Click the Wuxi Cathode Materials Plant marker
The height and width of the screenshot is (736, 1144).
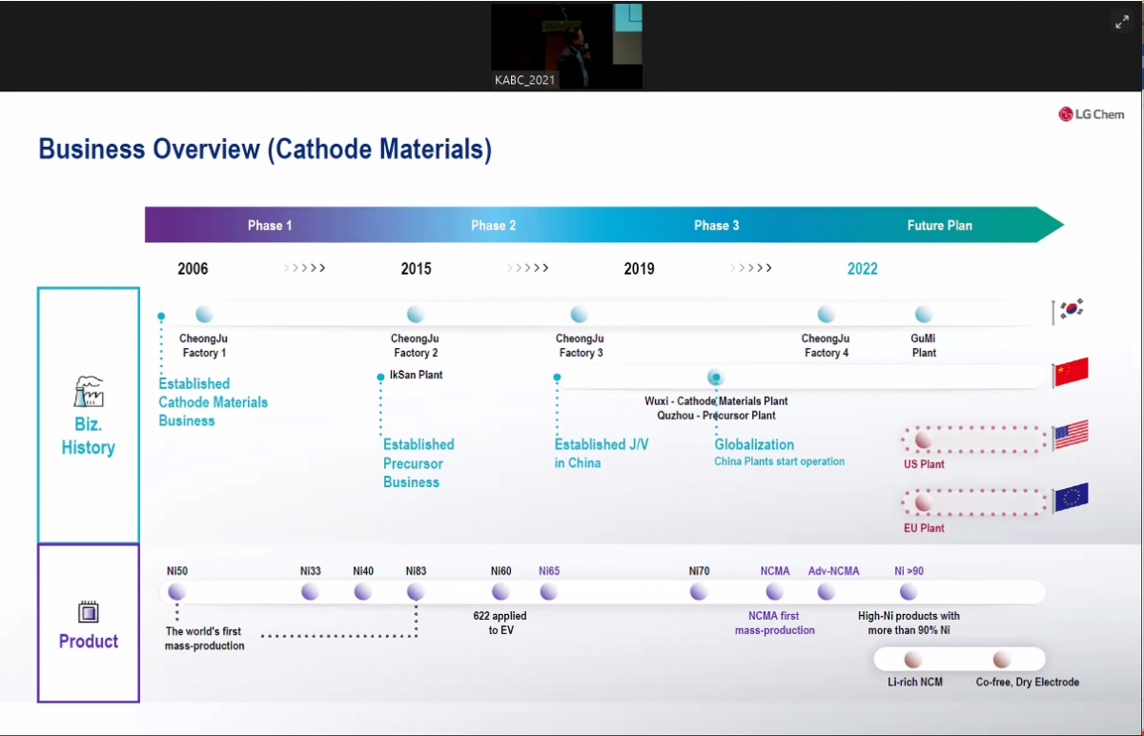point(716,378)
